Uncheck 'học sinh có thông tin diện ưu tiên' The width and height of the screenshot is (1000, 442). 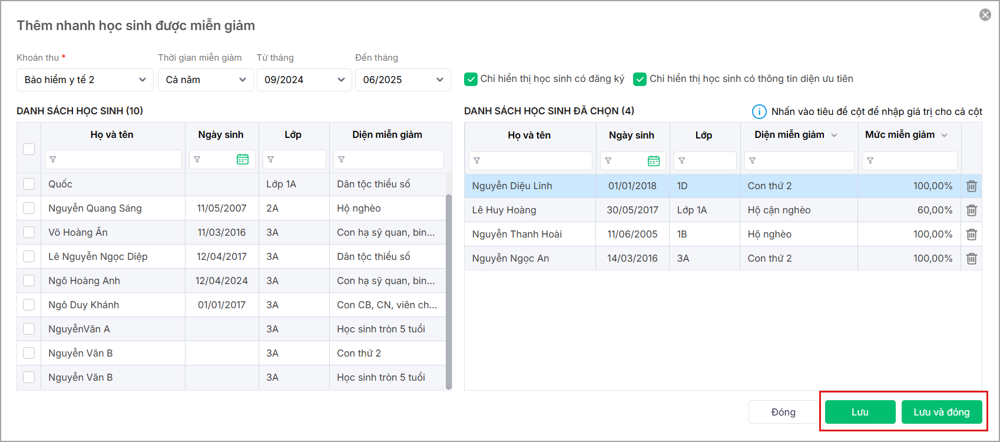(640, 79)
